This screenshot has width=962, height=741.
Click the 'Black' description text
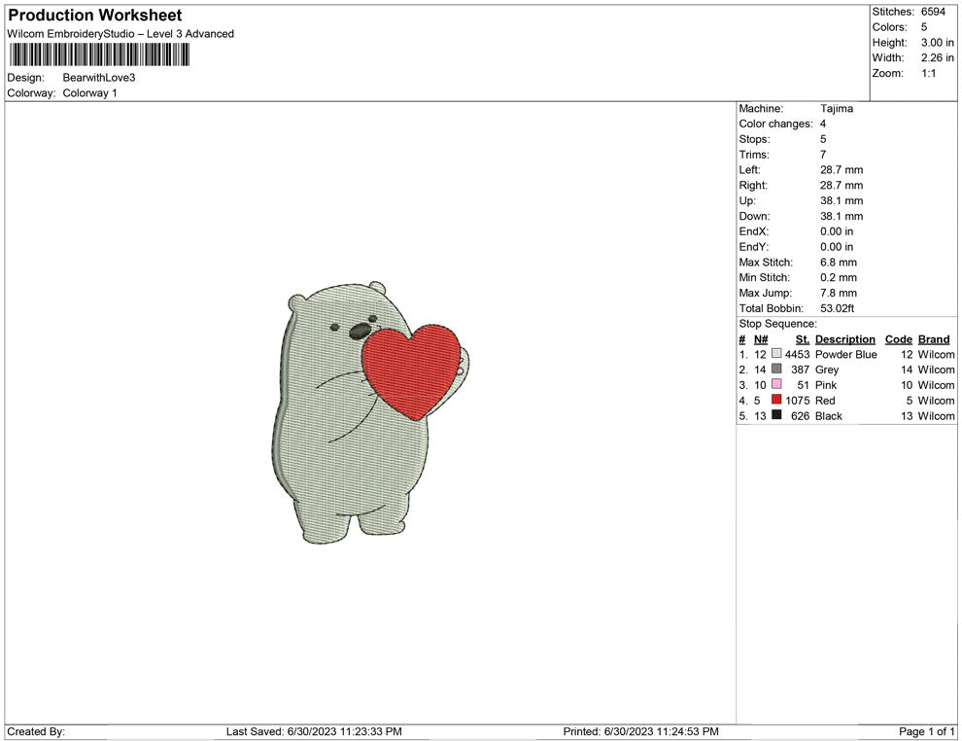829,415
